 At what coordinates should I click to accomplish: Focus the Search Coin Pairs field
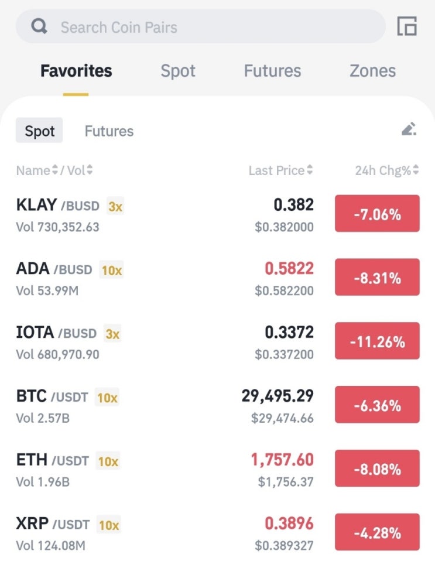click(x=201, y=26)
